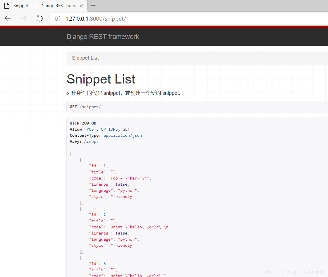The width and height of the screenshot is (328, 277).
Task: Reload the page with the refresh icon
Action: click(40, 19)
